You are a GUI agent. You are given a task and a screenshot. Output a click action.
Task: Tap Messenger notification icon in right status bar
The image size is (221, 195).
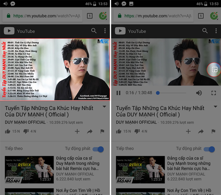coord(124,4)
